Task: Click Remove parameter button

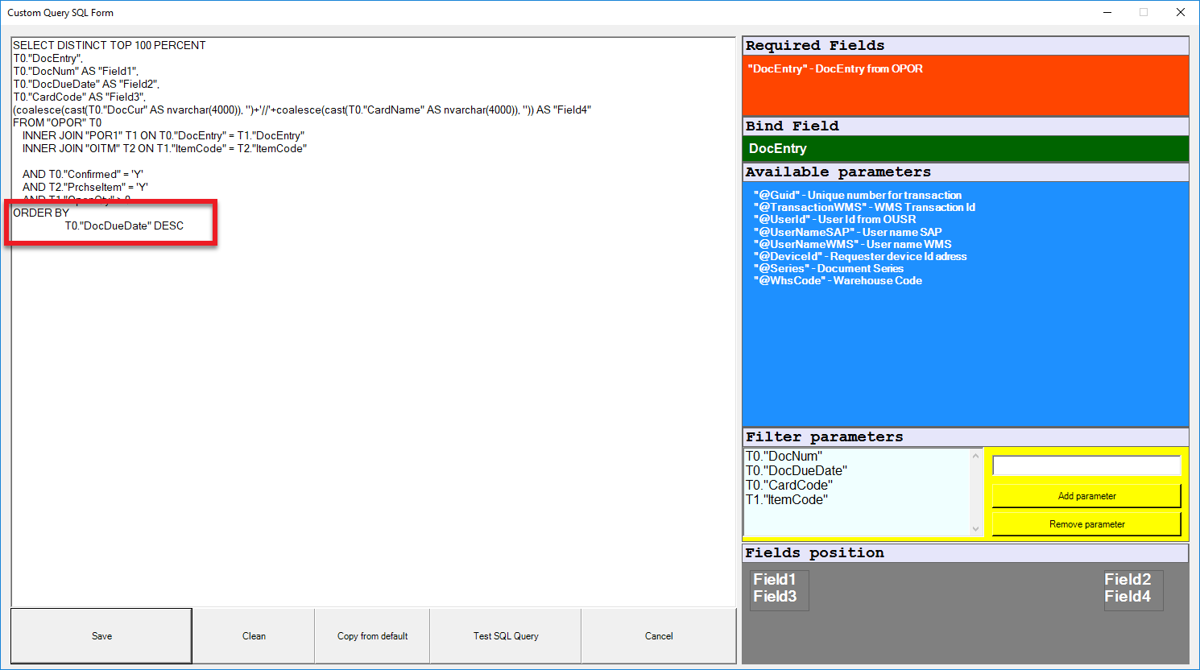Action: pyautogui.click(x=1086, y=524)
